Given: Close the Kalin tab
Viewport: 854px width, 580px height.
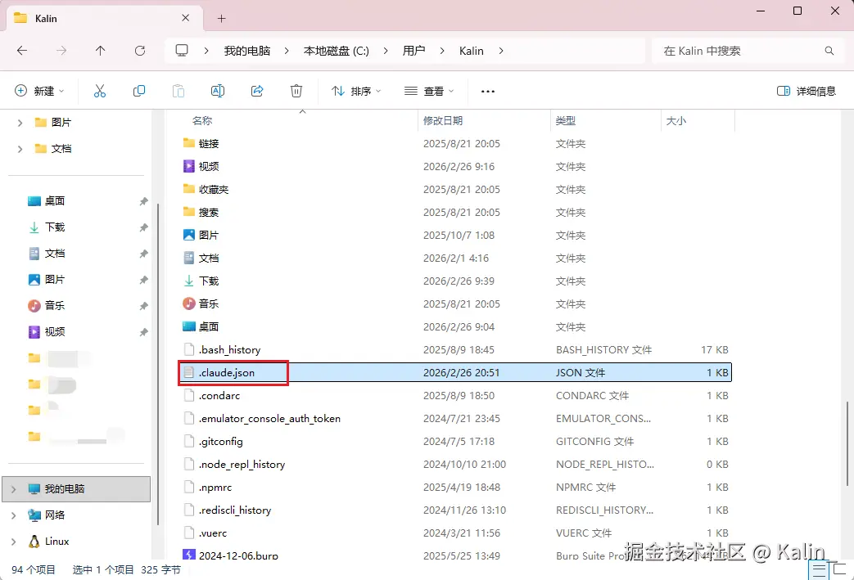Looking at the screenshot, I should coord(186,18).
